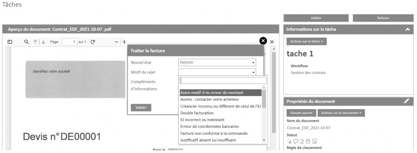This screenshot has width=417, height=153.
Task: Select Justificatif absent ou insuffisant option
Action: pyautogui.click(x=220, y=140)
